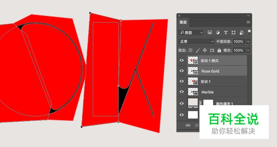This screenshot has width=277, height=147.
Task: Select the 形状 1 layer
Action: (x=215, y=81)
